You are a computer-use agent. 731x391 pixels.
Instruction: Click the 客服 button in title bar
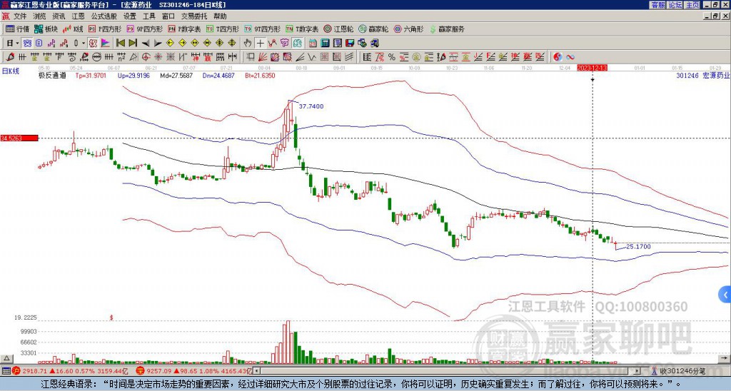point(657,5)
